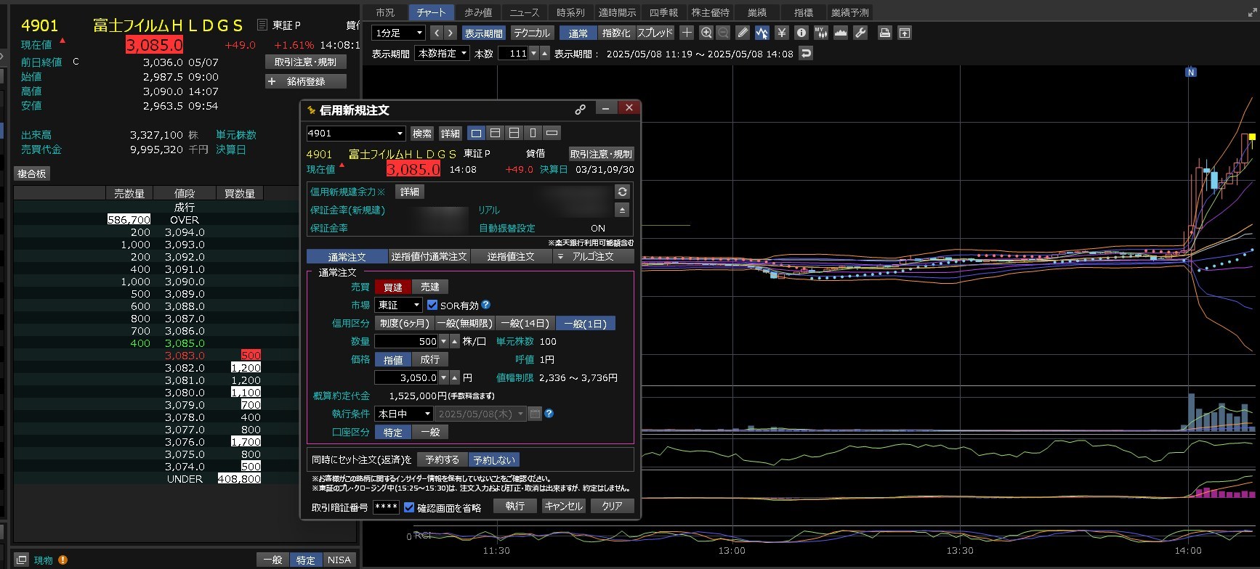
Task: Select the narrow vertical layout icon
Action: (x=533, y=133)
